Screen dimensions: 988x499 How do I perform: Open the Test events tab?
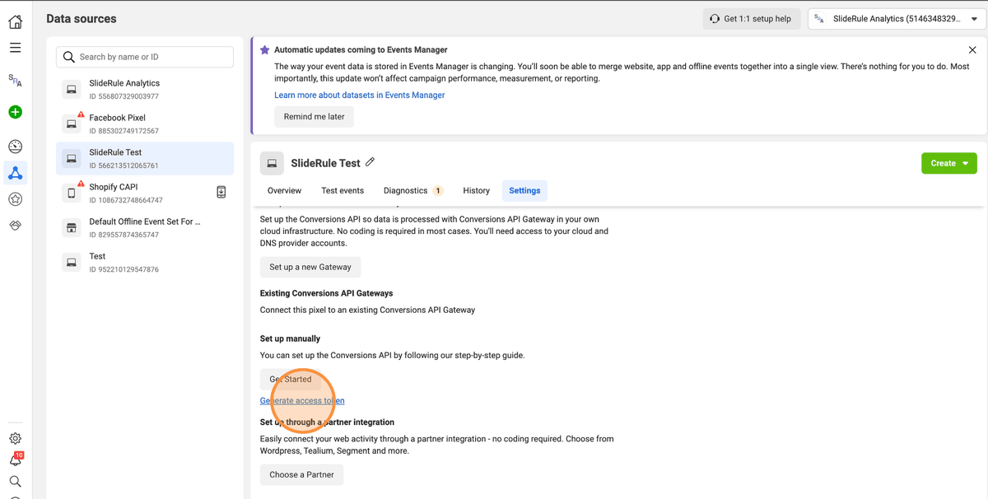[x=343, y=190]
